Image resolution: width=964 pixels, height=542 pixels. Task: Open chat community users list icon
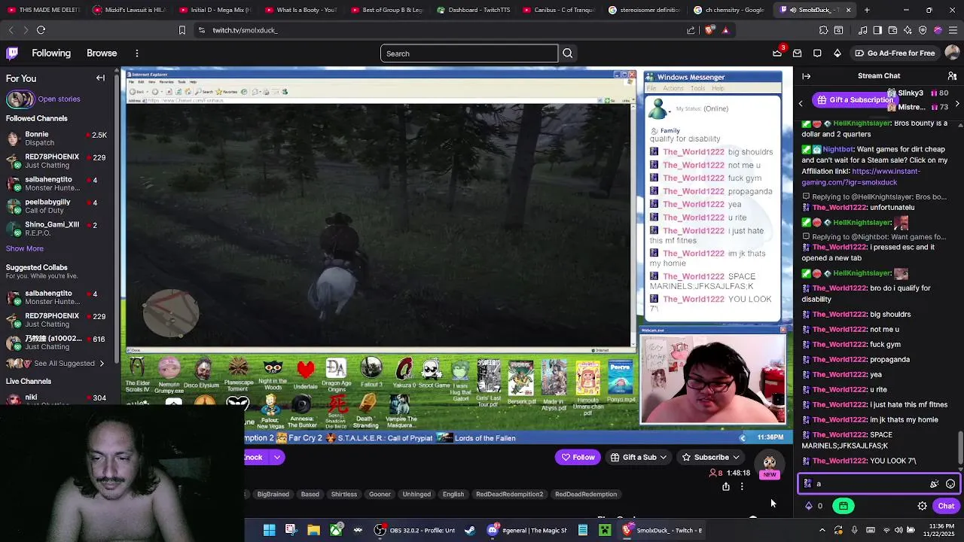point(953,76)
